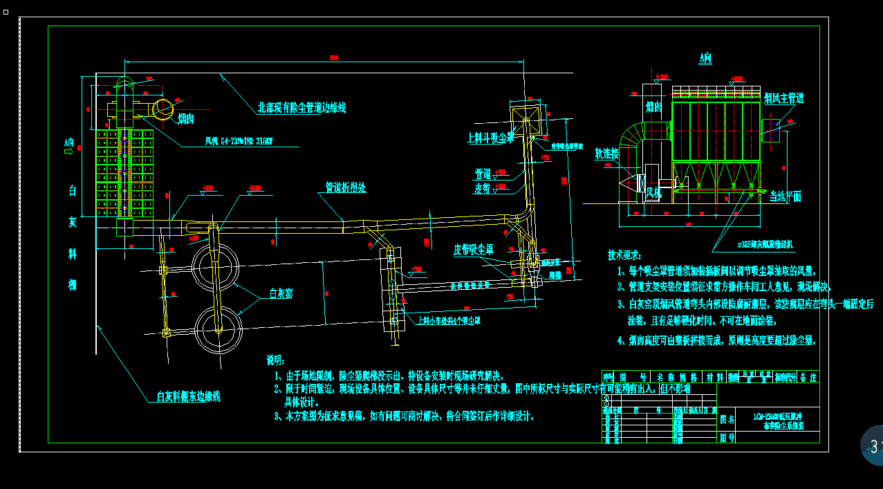Click the 当地平面 ground plane label
The height and width of the screenshot is (489, 883).
787,196
